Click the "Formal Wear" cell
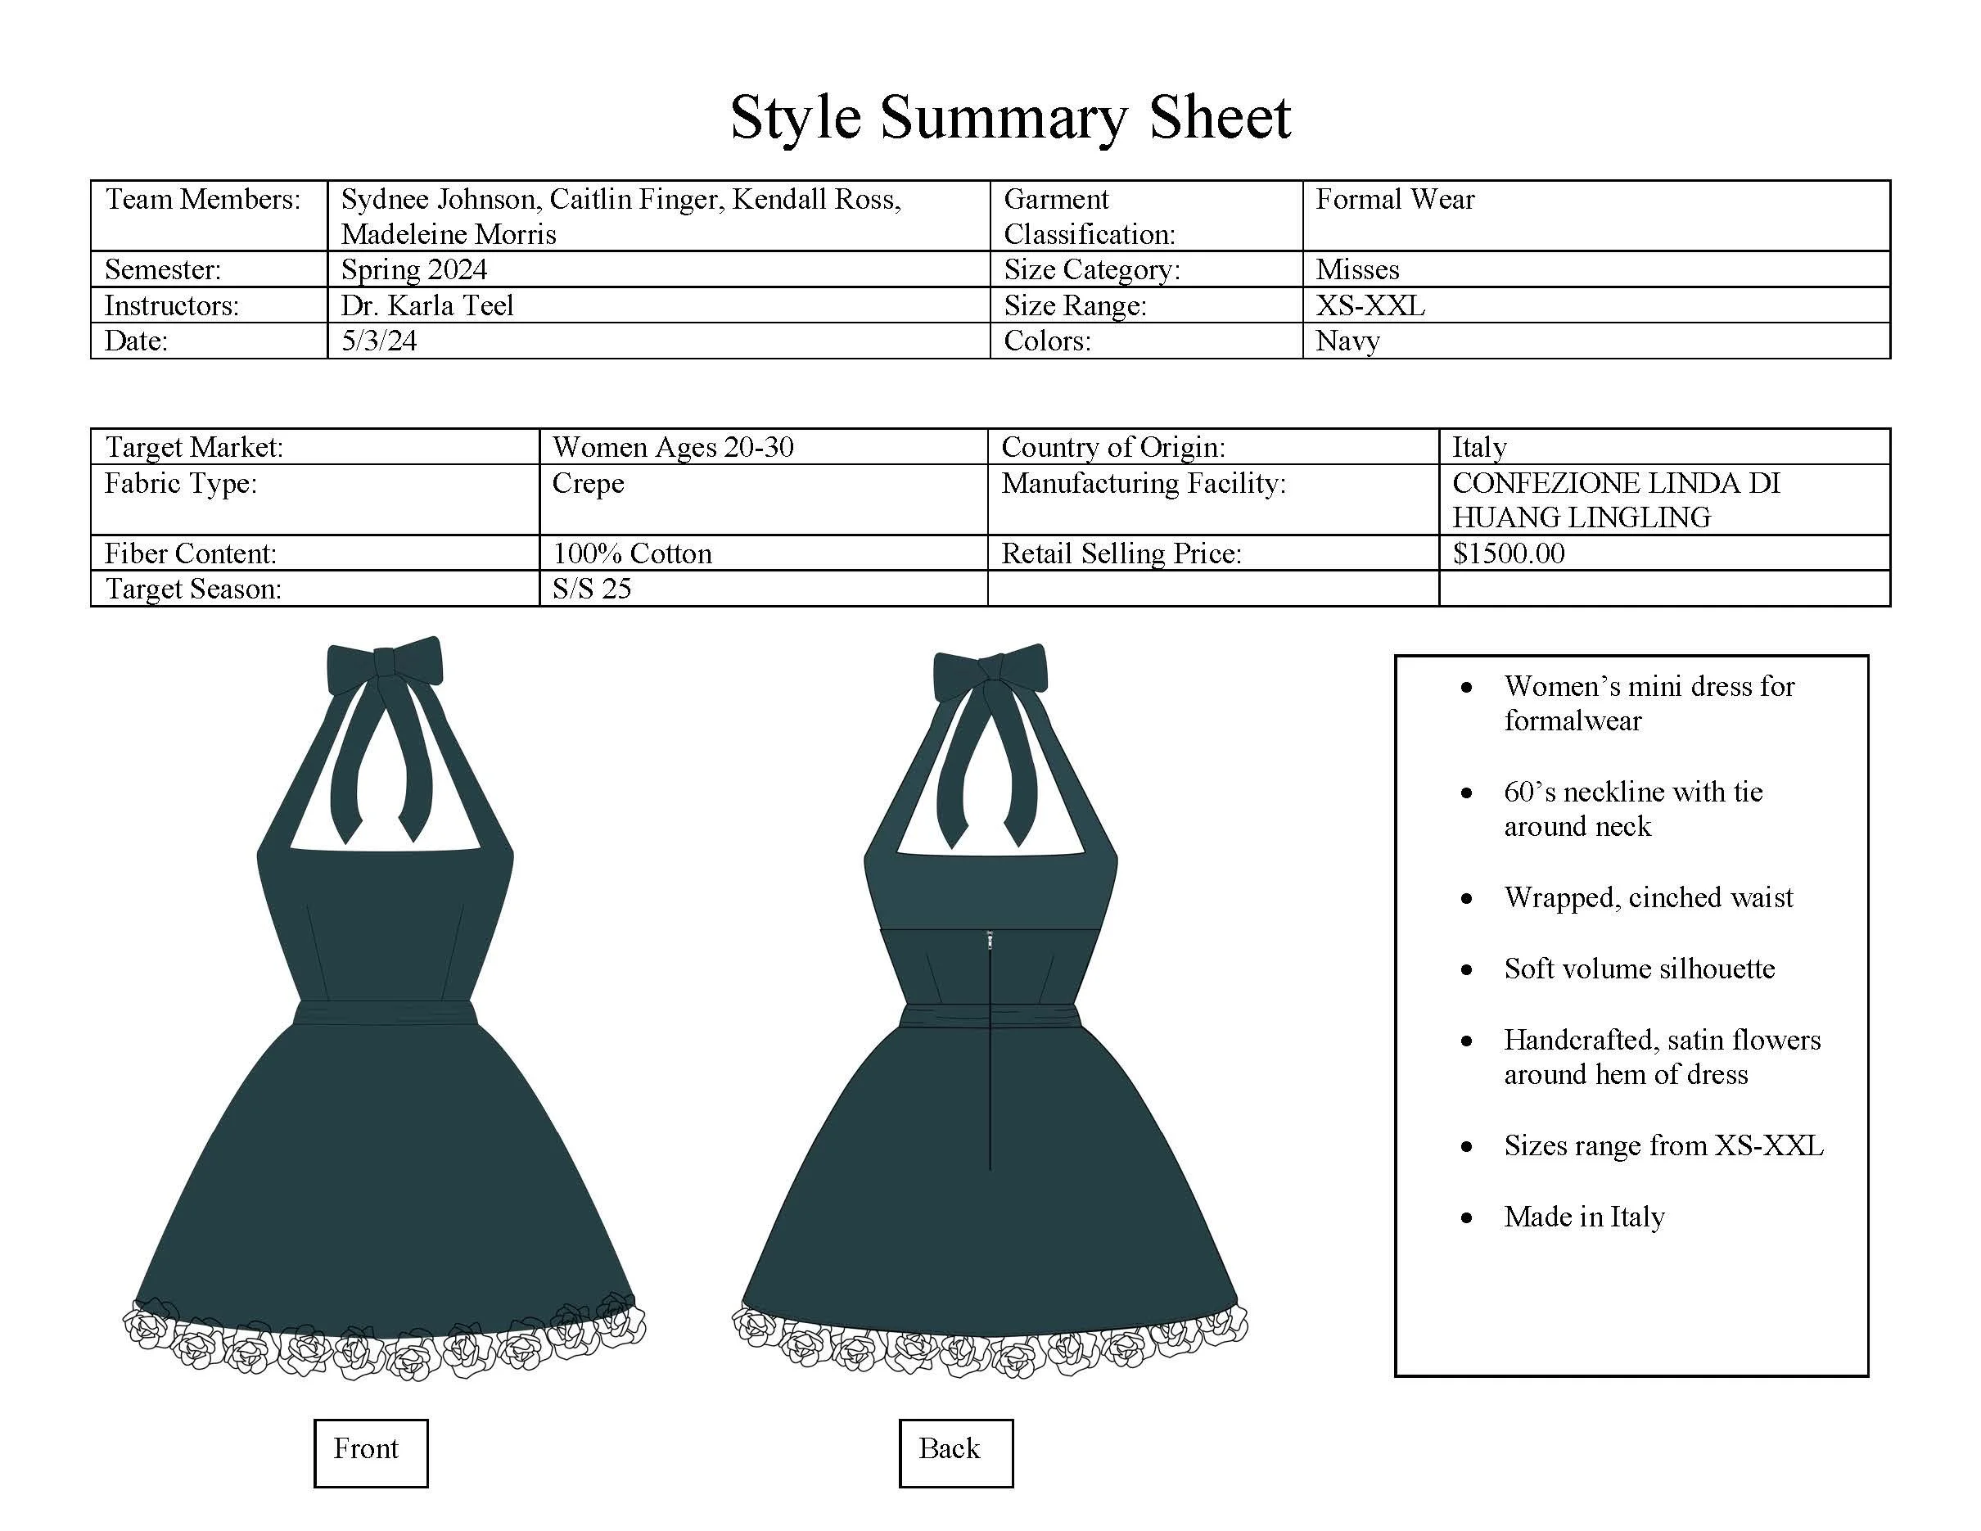The height and width of the screenshot is (1531, 1981). point(1596,216)
